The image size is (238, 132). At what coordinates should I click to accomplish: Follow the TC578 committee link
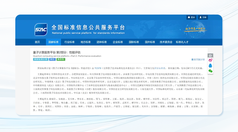[98, 68]
